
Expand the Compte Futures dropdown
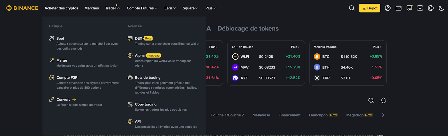(x=142, y=8)
